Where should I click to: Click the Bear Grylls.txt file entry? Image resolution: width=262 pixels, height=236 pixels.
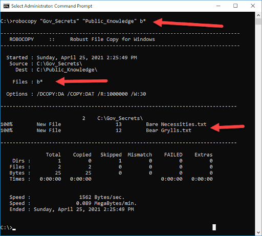[168, 131]
